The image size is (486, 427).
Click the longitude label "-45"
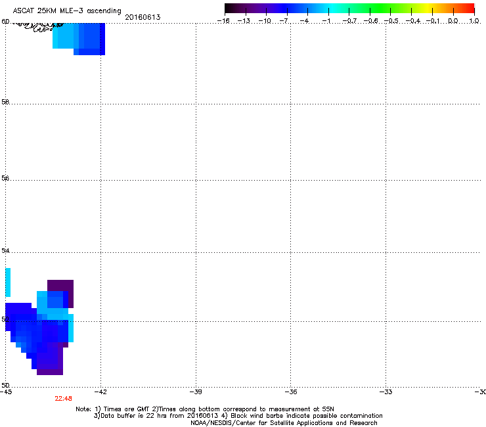point(6,392)
